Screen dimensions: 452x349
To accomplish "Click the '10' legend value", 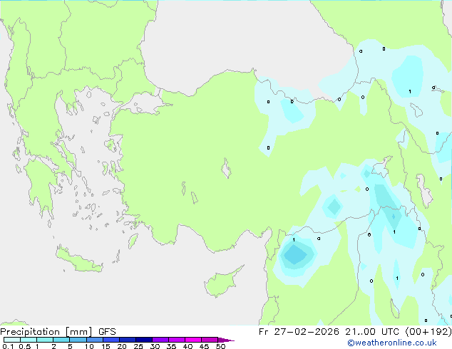I will (x=89, y=346).
